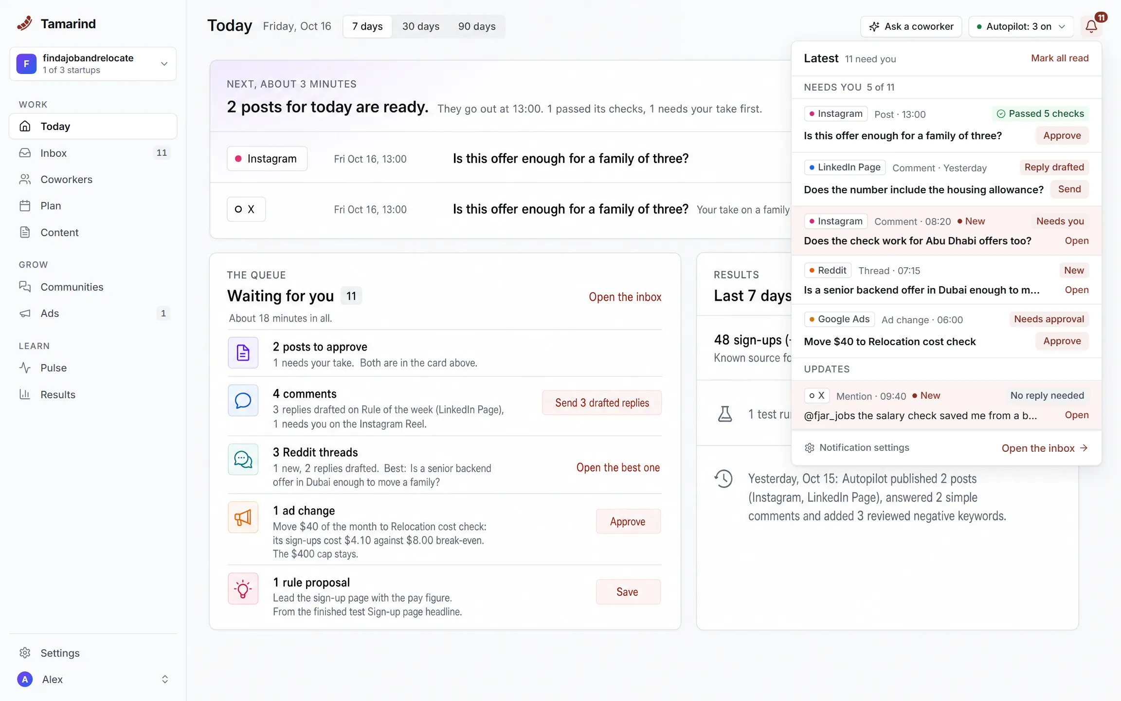This screenshot has height=701, width=1121.
Task: Send the drafted LinkedIn Page reply
Action: 1069,189
